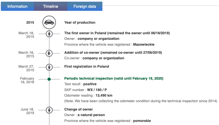
Task: Click The first owner in Poland heading
Action: (117, 33)
